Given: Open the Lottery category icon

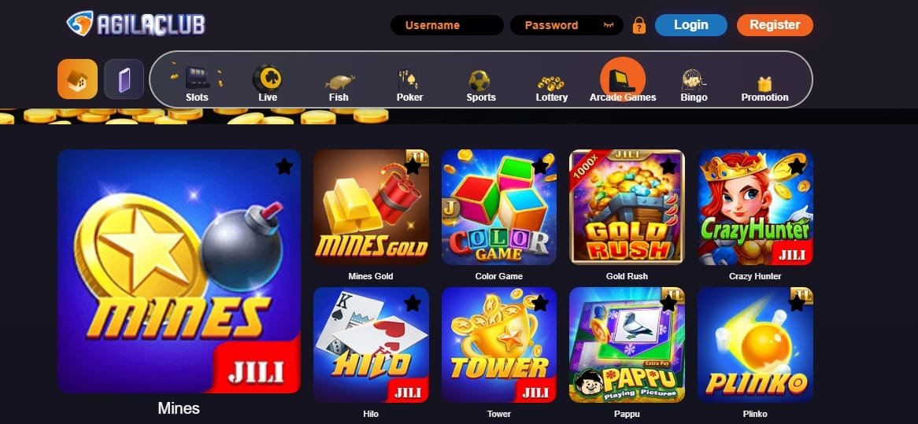Looking at the screenshot, I should tap(551, 83).
